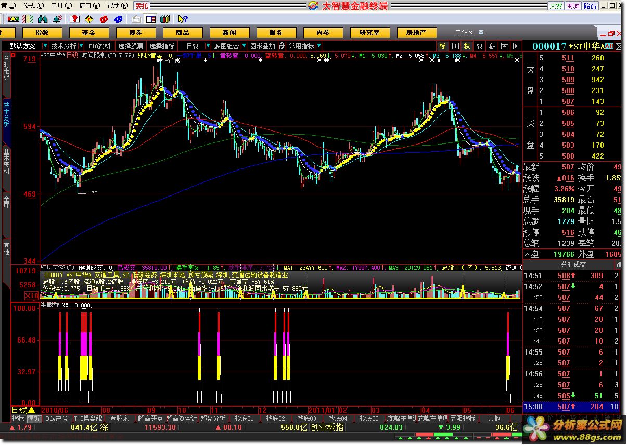Expand the 技术分析 dropdown arrow
This screenshot has width=627, height=445.
81,46
